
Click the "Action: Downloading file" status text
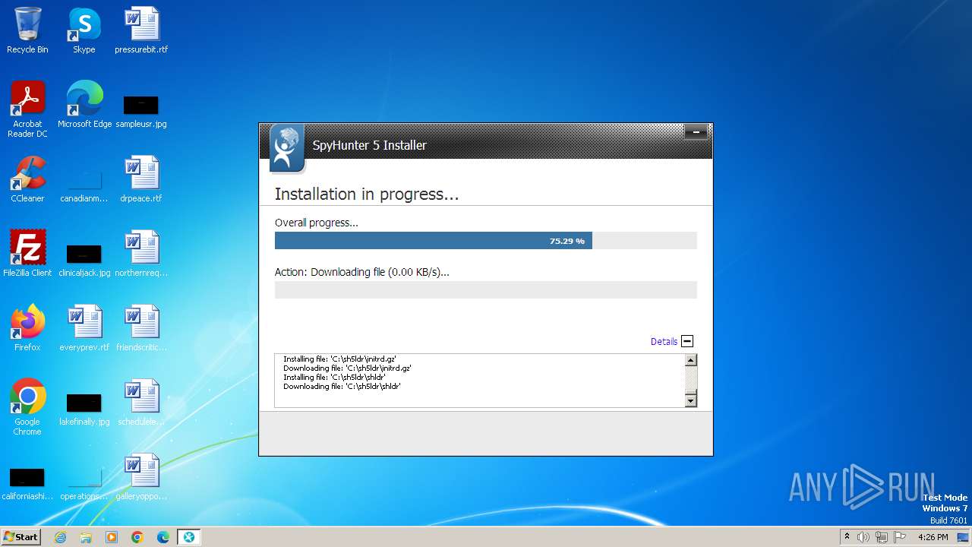click(x=361, y=272)
